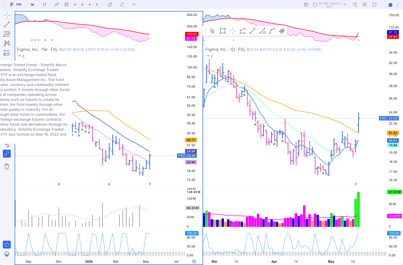Screen dimensions: 403x265
Task: Open the Arndt Layout menu
Action: click(x=330, y=4)
